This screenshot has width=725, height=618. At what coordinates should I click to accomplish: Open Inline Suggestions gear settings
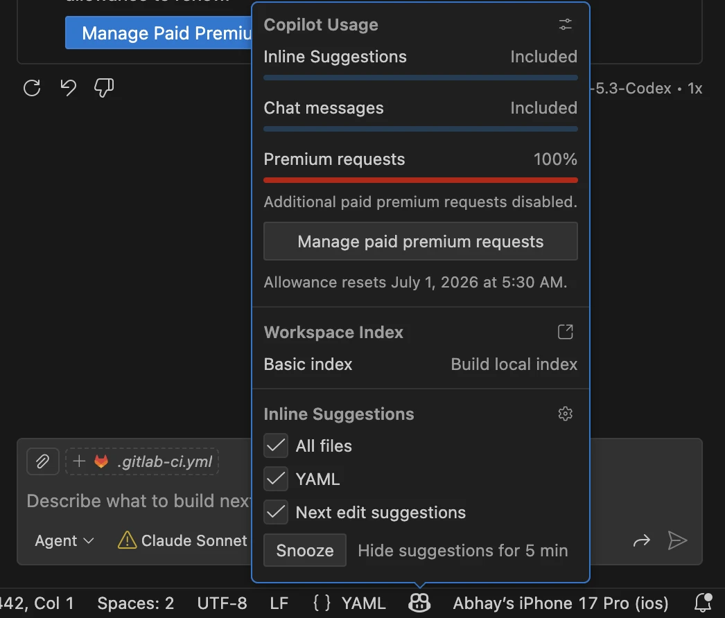click(565, 414)
